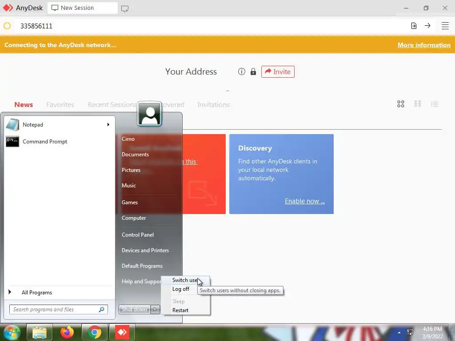Open Devices and Printers

point(145,250)
